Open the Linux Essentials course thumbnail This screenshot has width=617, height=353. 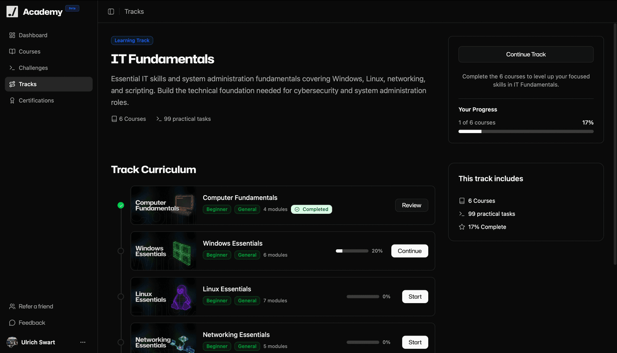coord(164,296)
